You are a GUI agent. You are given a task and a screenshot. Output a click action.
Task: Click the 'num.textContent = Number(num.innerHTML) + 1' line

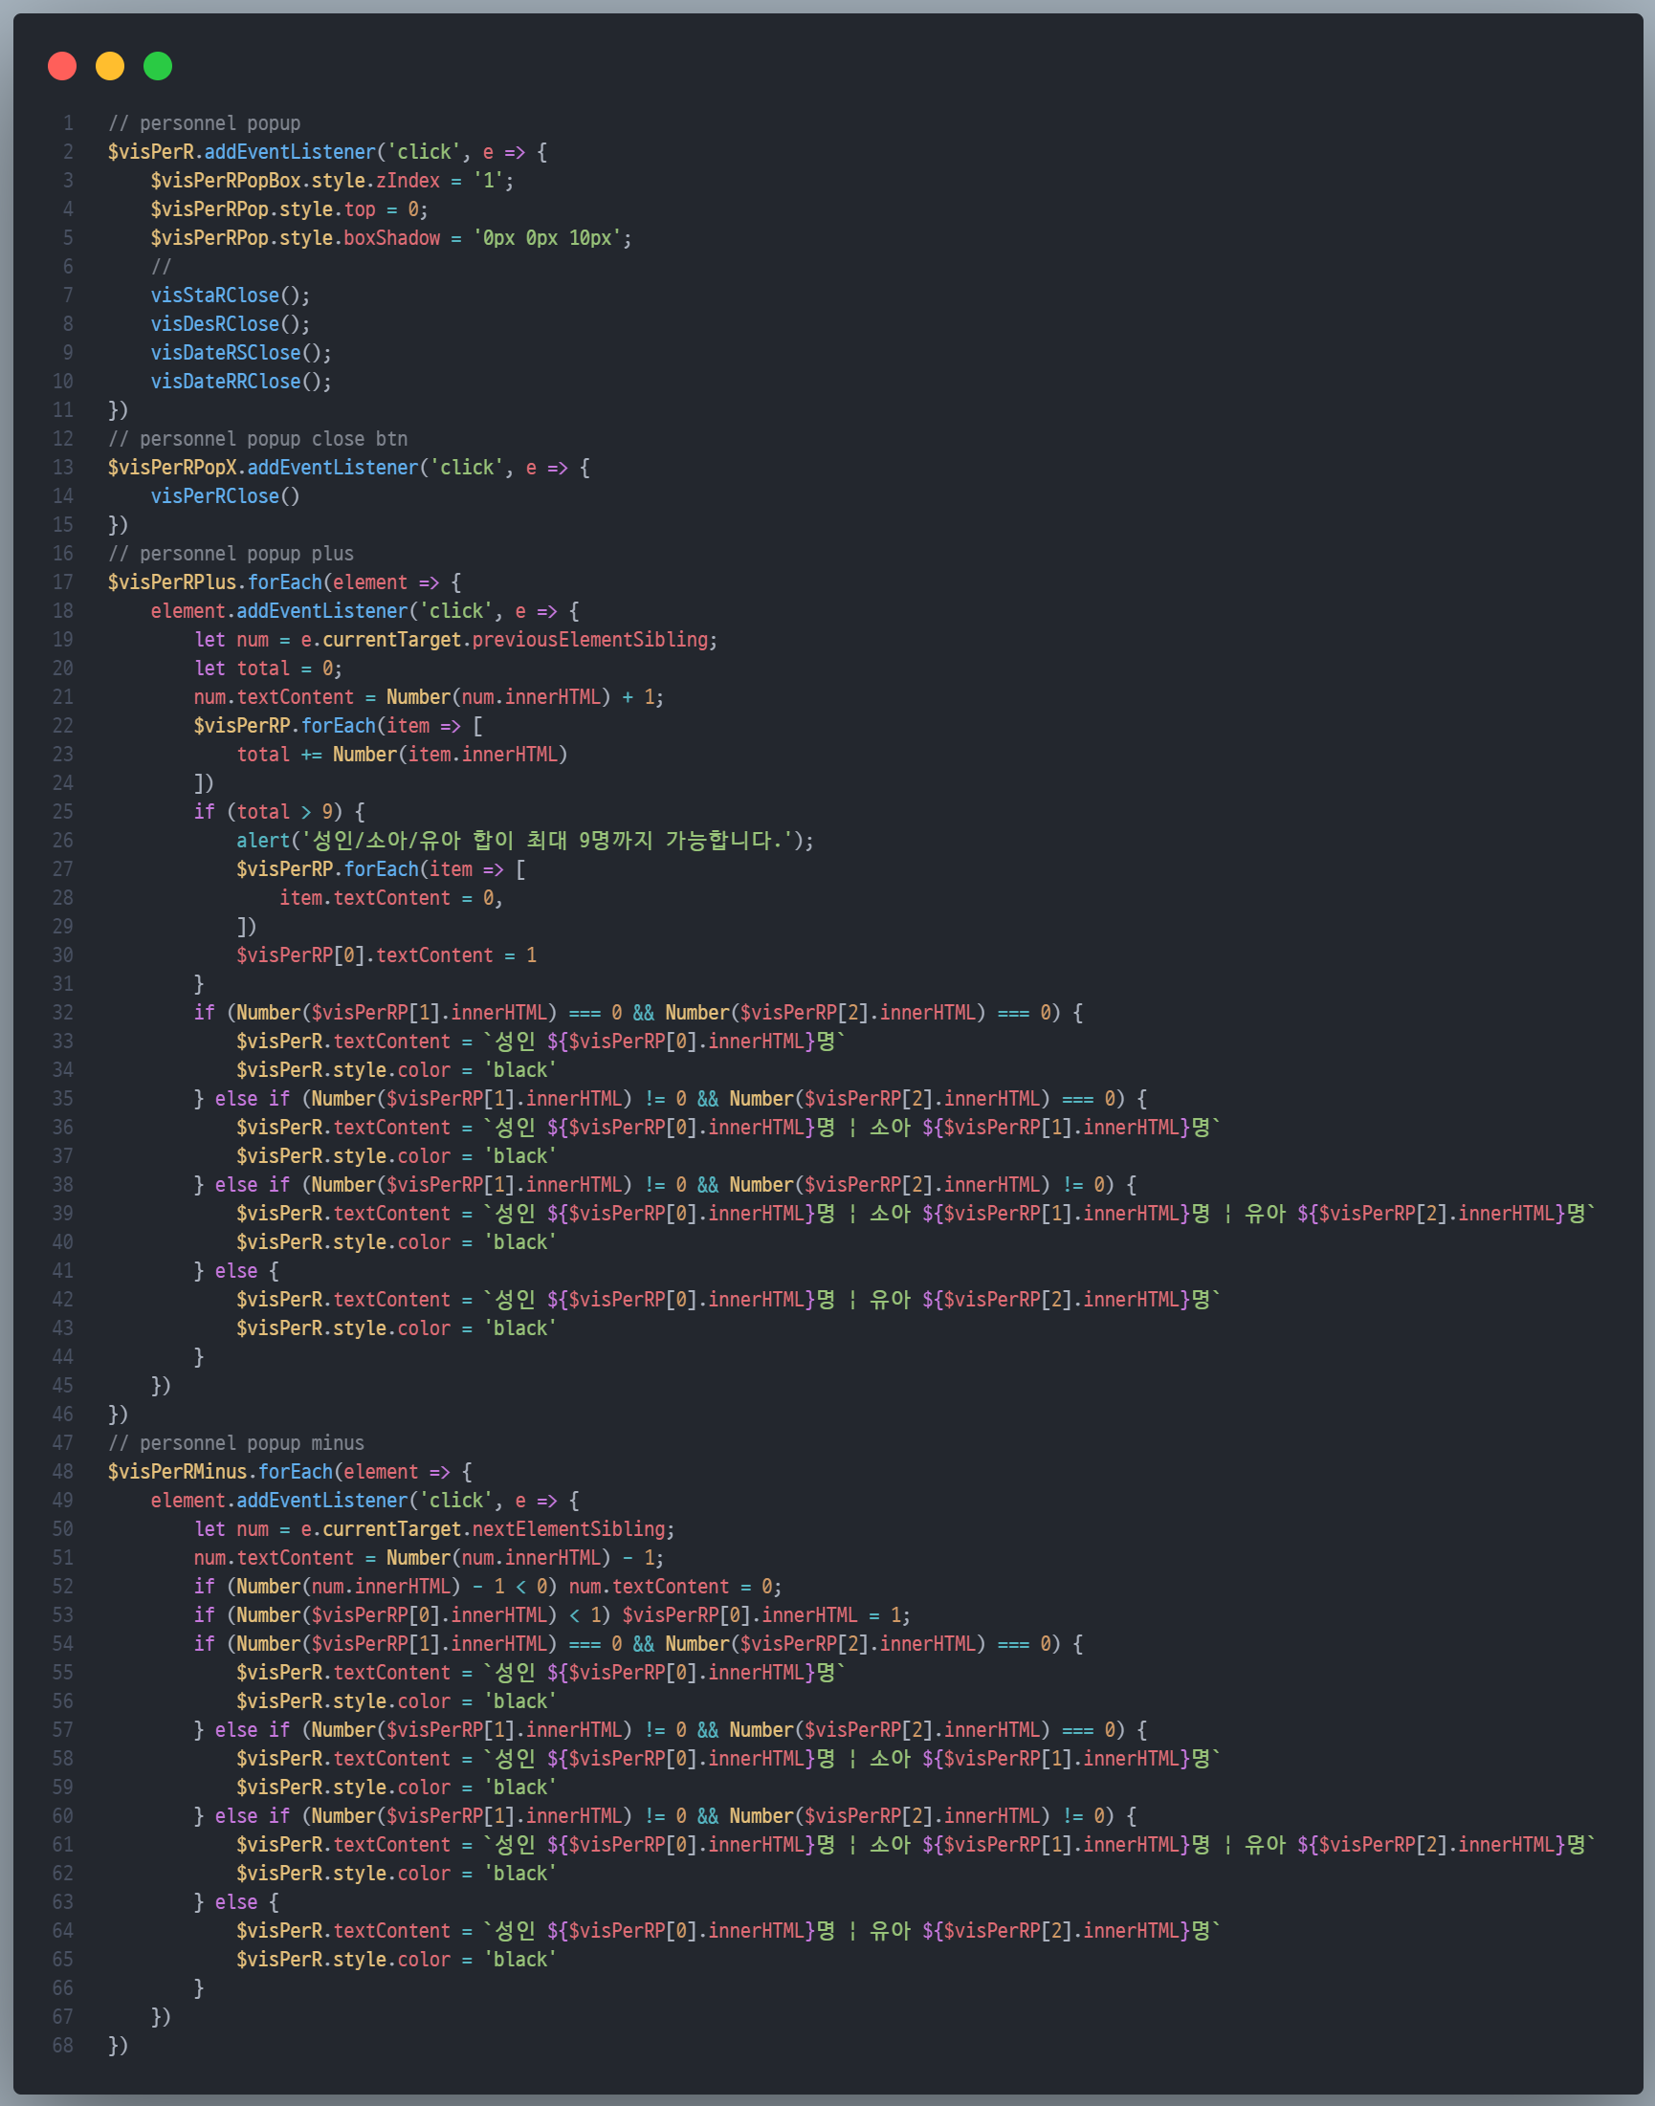tap(429, 696)
